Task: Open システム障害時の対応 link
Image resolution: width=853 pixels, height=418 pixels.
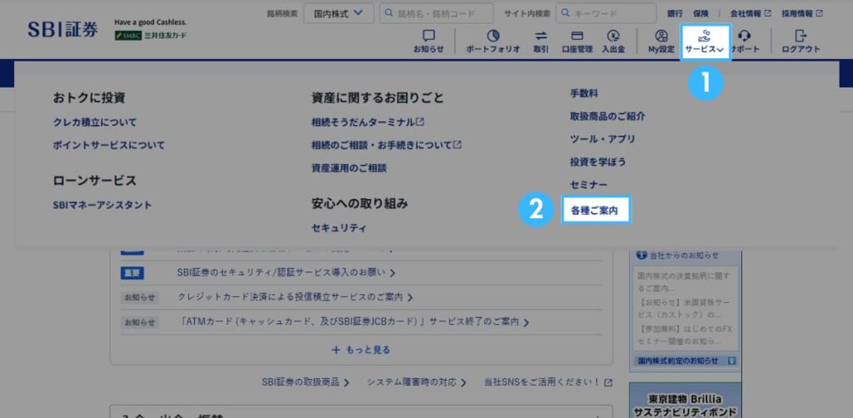Action: pyautogui.click(x=417, y=382)
